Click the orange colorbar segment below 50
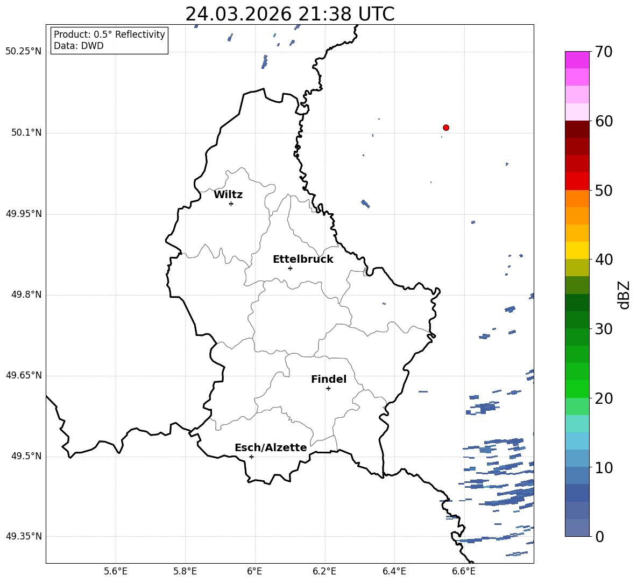 [x=577, y=198]
